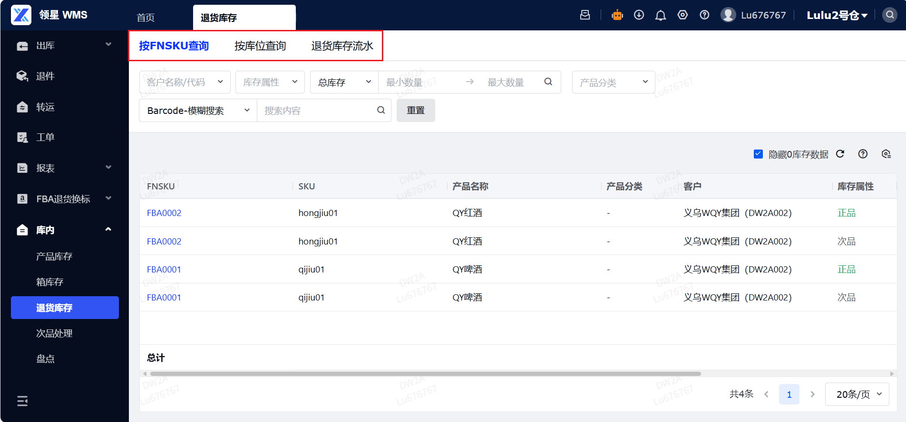
Task: Switch to 首页 tab
Action: click(x=146, y=18)
